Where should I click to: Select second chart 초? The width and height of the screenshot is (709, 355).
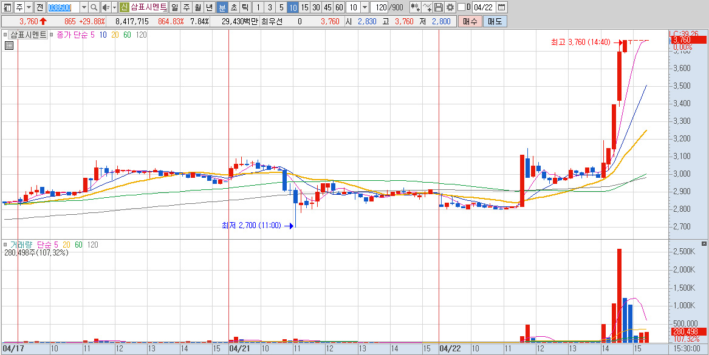pyautogui.click(x=233, y=7)
